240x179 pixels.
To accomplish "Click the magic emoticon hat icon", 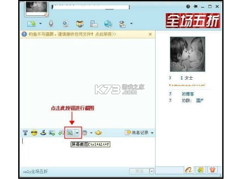I will [x=43, y=133].
